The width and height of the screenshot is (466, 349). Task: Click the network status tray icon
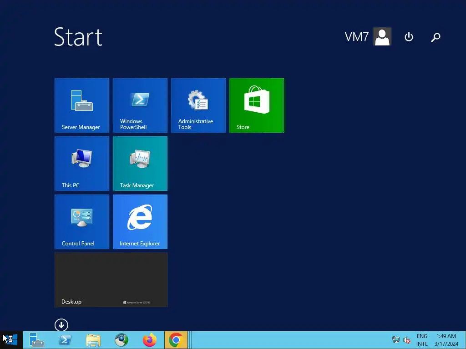coord(395,340)
